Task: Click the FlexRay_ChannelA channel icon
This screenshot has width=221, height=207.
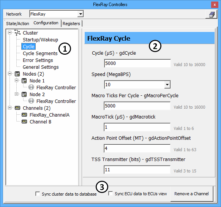Action: pyautogui.click(x=24, y=115)
